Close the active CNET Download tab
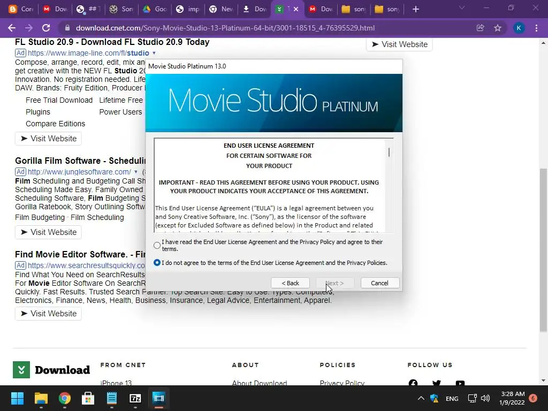This screenshot has height=411, width=548. (x=295, y=9)
